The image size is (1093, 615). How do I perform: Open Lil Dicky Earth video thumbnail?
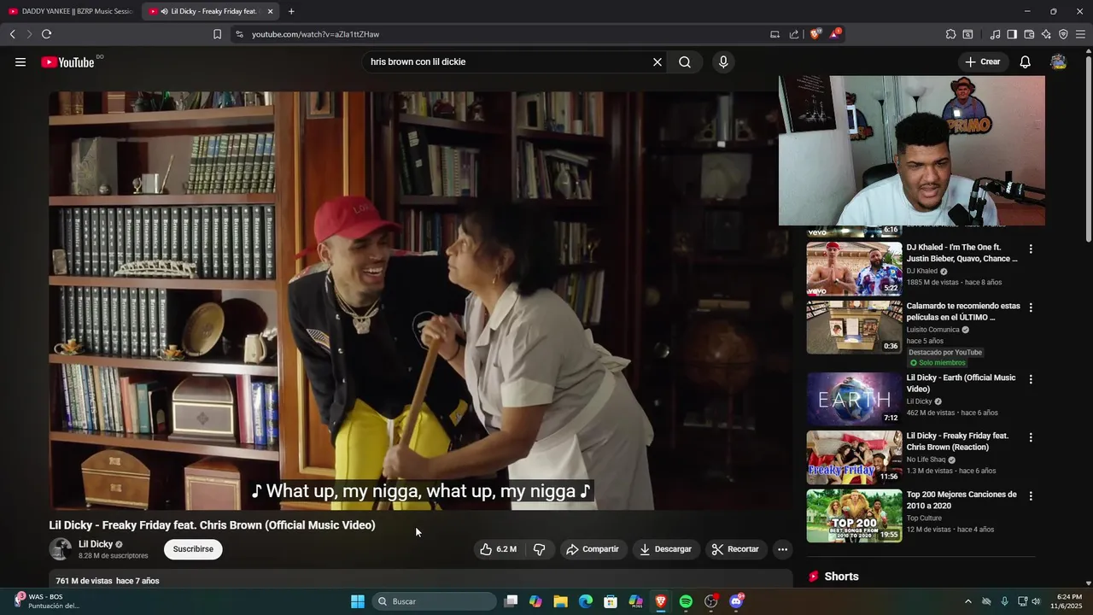pos(854,398)
